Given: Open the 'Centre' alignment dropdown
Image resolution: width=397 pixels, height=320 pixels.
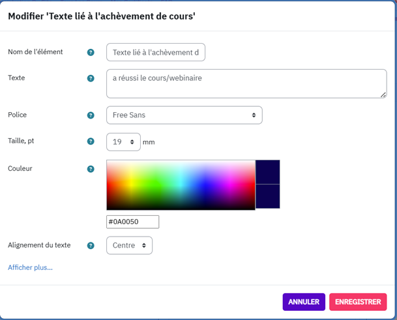Looking at the screenshot, I should click(129, 246).
